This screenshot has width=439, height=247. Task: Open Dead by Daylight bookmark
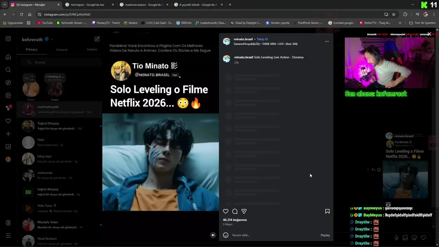tap(246, 23)
